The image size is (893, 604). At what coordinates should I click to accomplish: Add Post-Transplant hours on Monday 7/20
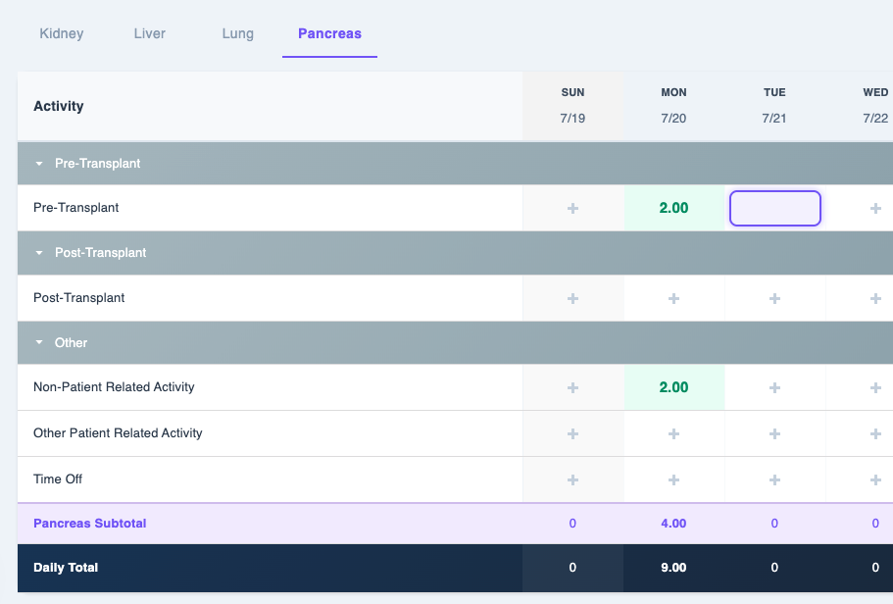(673, 299)
